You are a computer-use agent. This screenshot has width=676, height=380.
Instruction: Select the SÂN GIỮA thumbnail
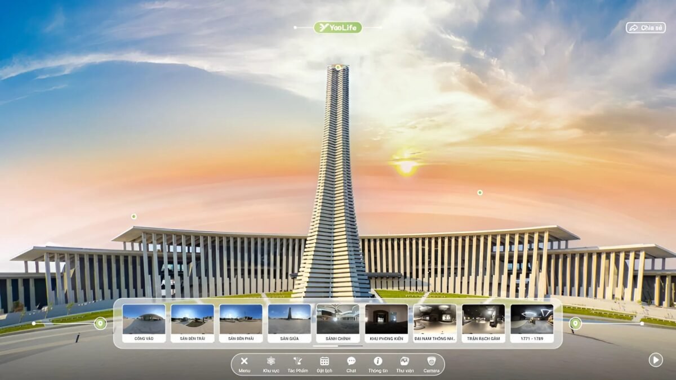[x=290, y=323]
